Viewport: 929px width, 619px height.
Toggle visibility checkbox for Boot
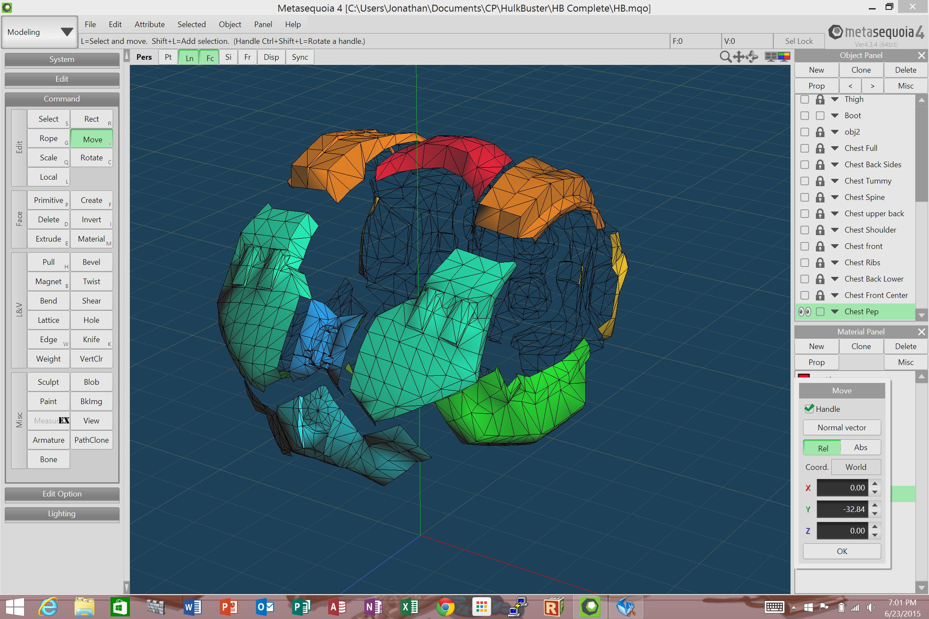(804, 116)
